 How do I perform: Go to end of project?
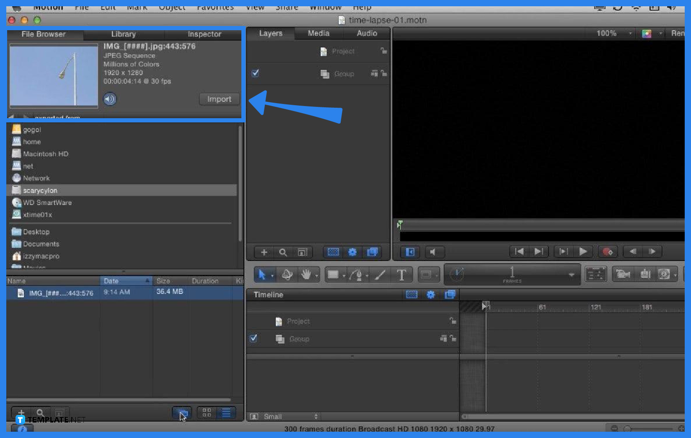[538, 251]
